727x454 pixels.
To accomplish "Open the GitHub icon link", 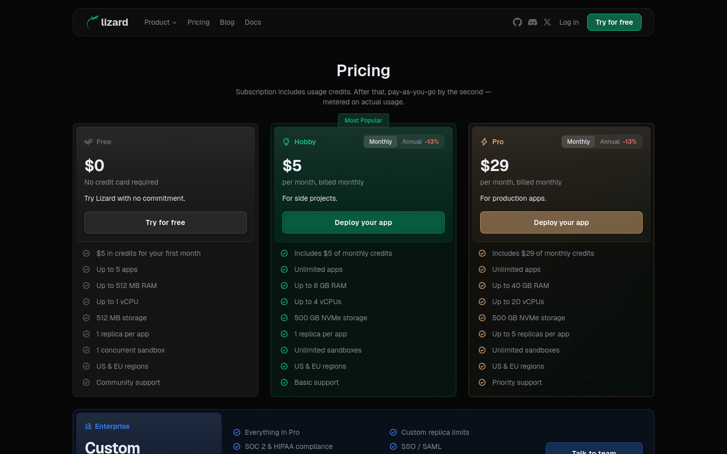I will tap(517, 22).
